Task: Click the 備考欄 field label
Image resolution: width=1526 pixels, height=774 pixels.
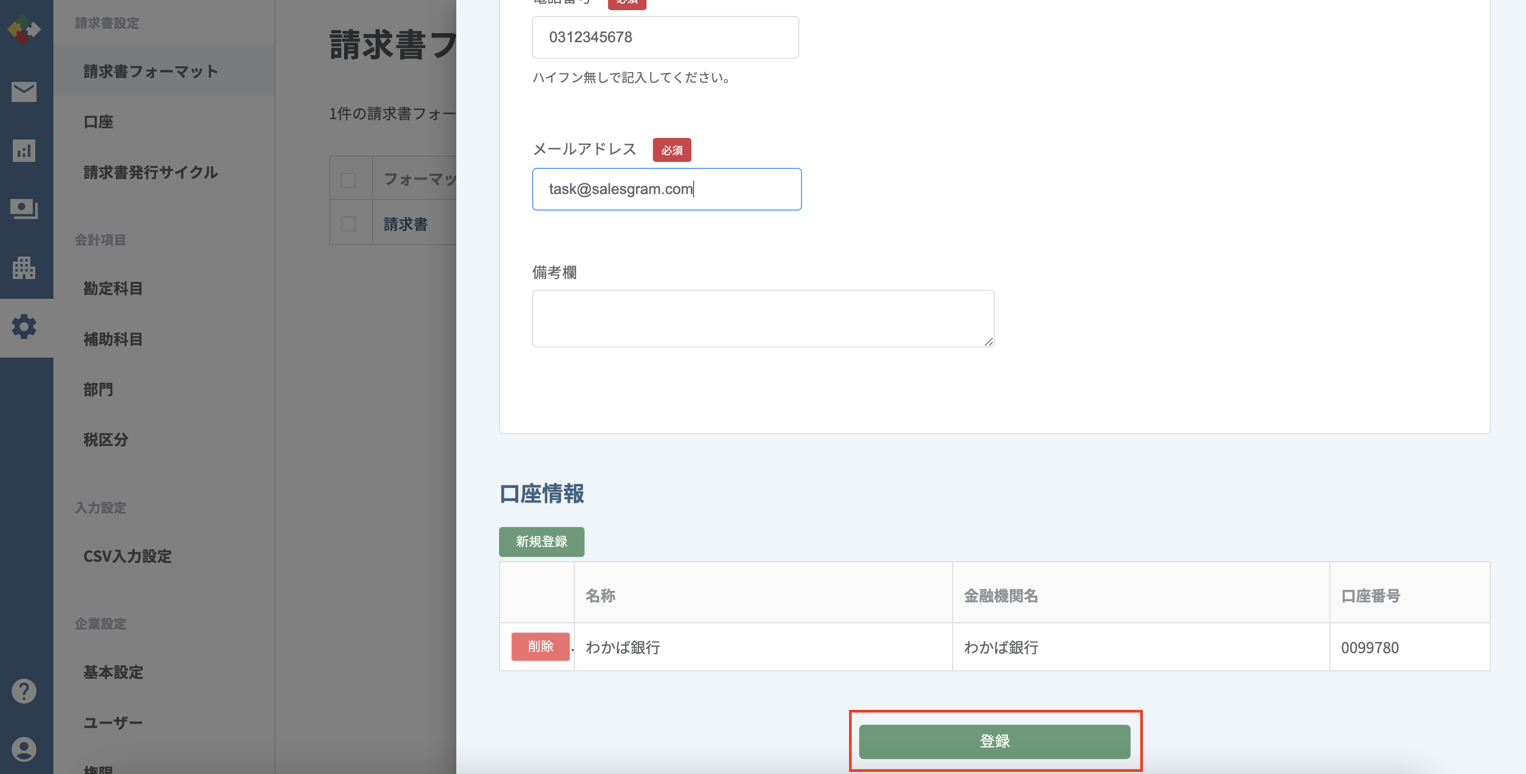Action: pos(555,272)
